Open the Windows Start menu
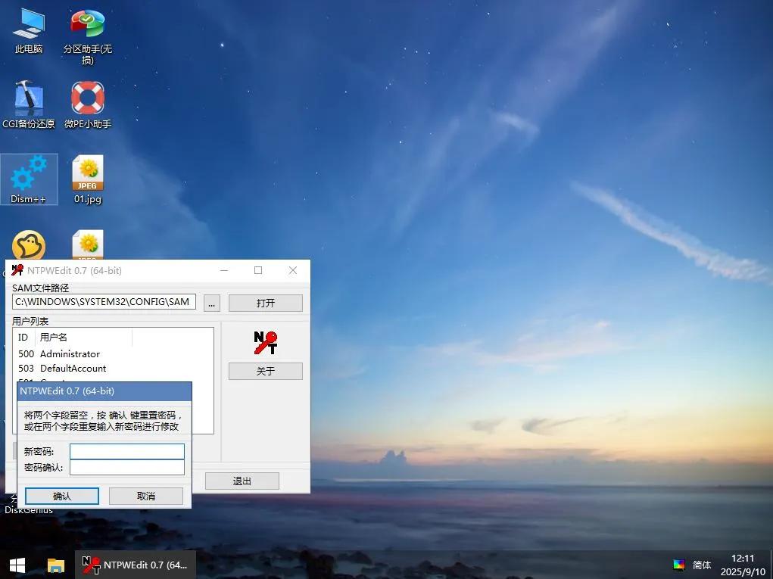 (17, 565)
